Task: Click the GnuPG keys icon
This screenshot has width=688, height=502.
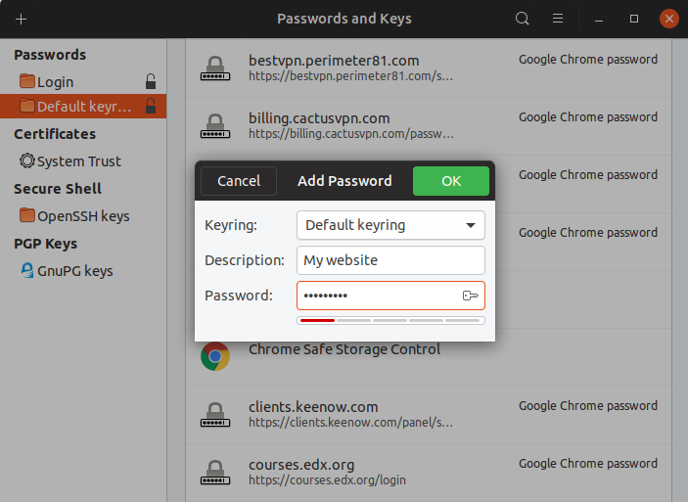Action: pyautogui.click(x=27, y=270)
